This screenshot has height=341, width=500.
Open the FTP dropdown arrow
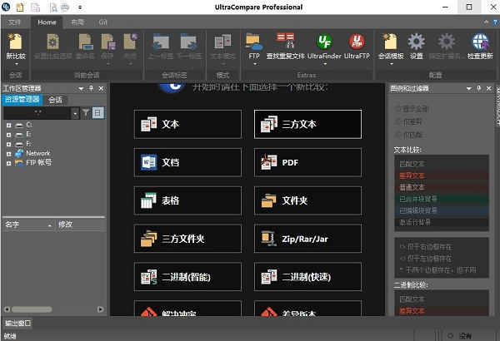pos(254,64)
